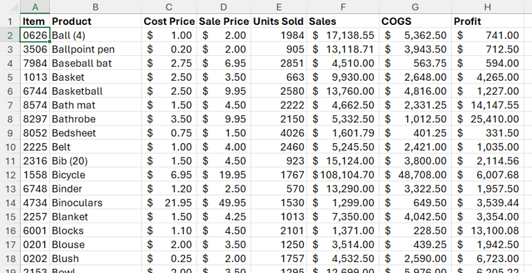The image size is (532, 273).
Task: Click the Product header cell
Action: coord(96,21)
